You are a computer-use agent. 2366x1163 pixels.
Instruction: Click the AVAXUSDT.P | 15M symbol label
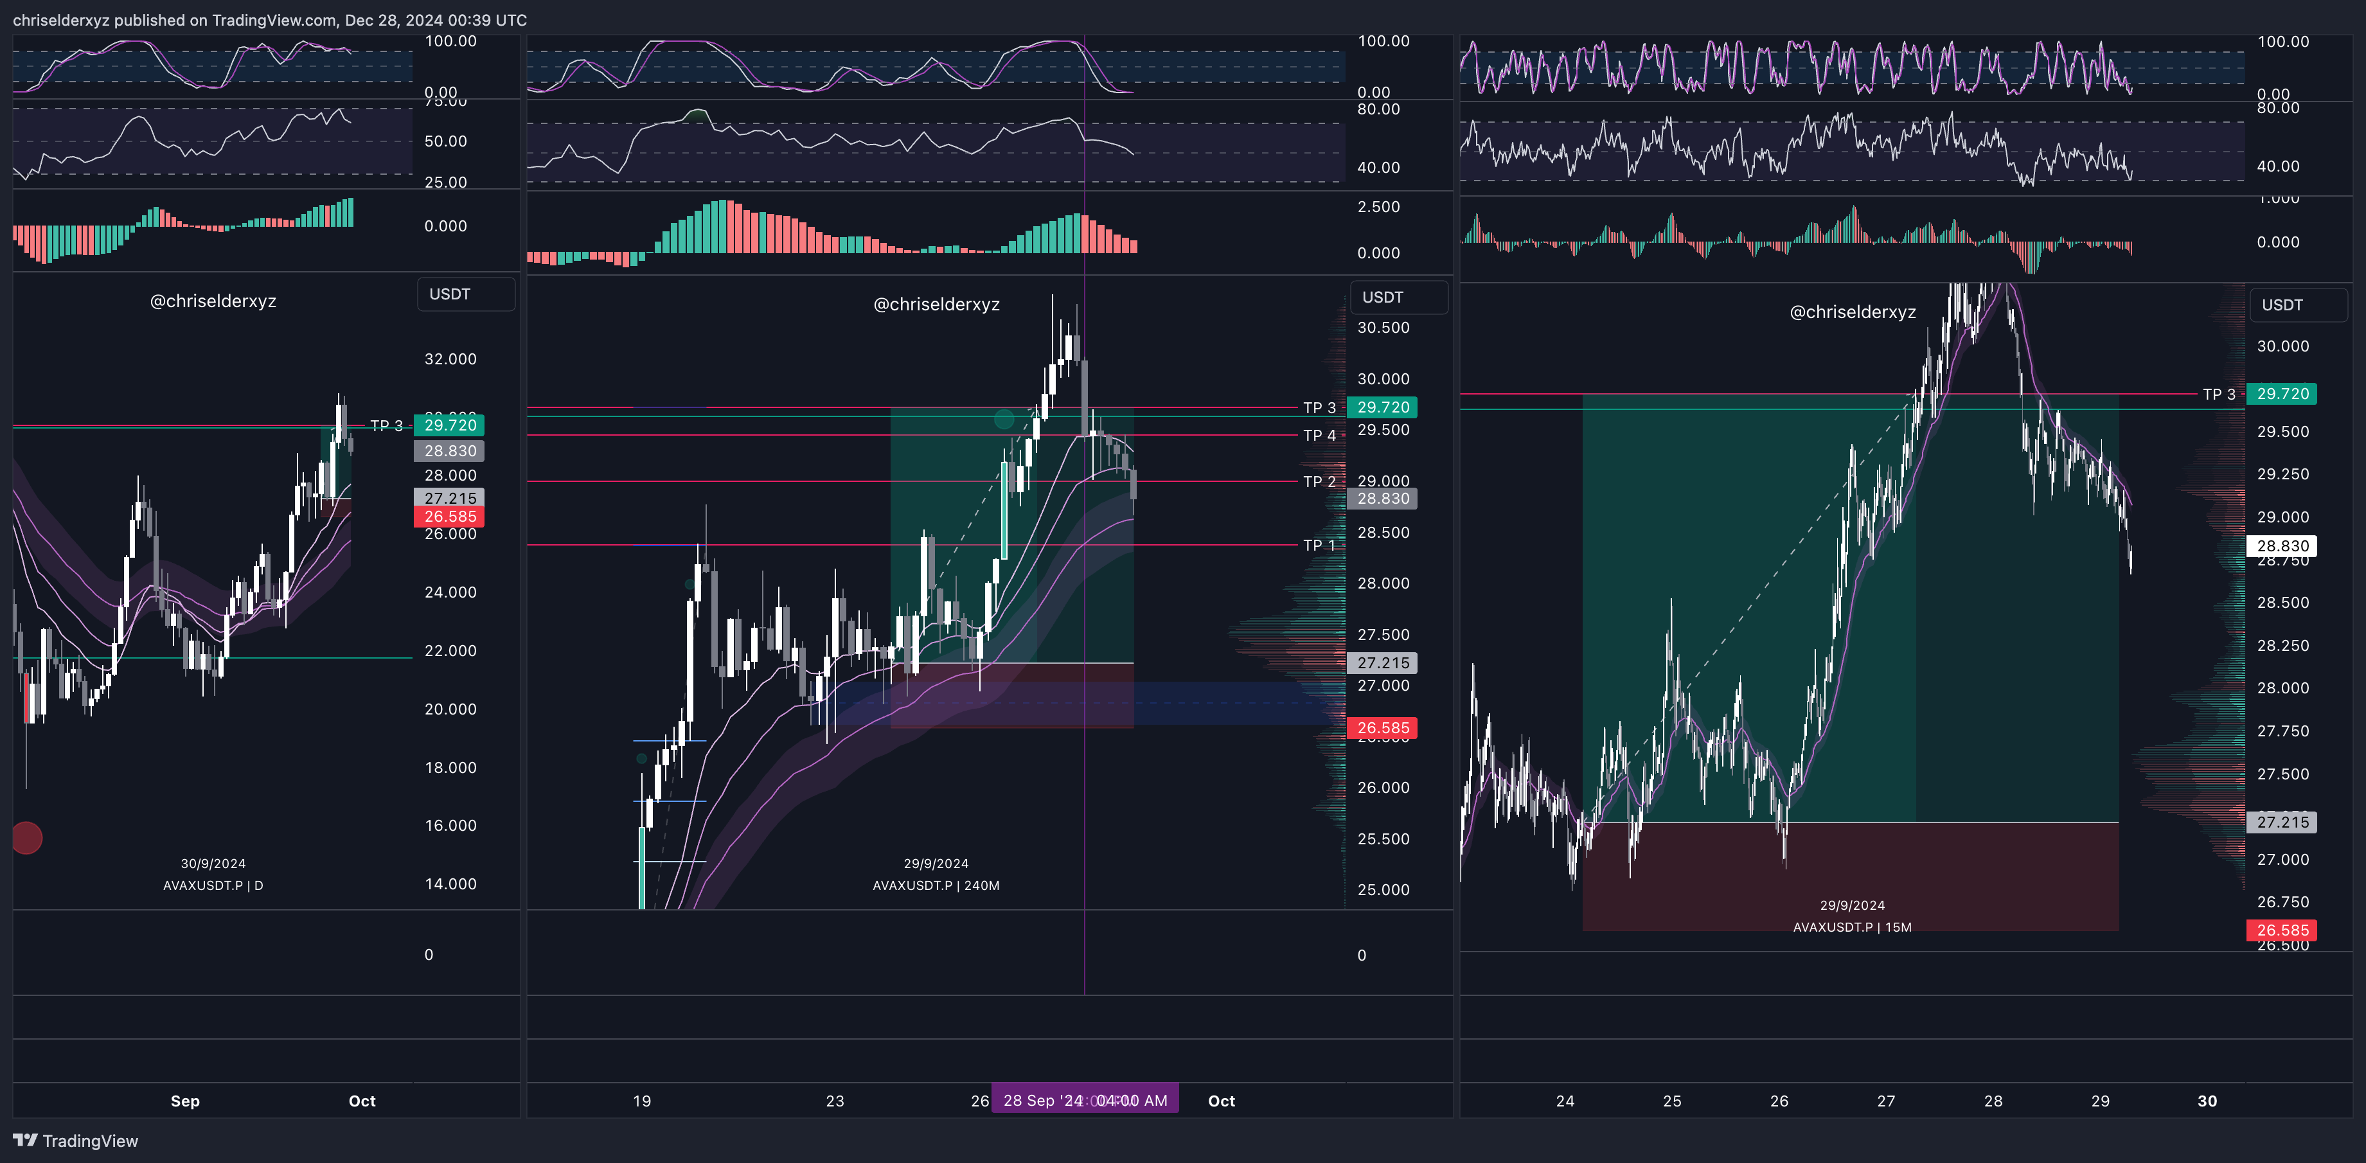point(1852,927)
